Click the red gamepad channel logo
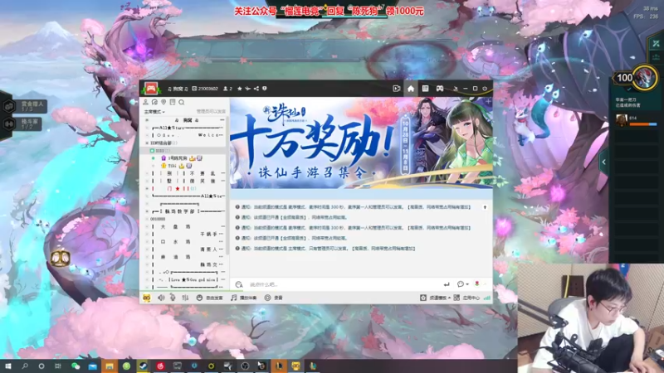Viewport: 664px width, 373px height. (151, 88)
